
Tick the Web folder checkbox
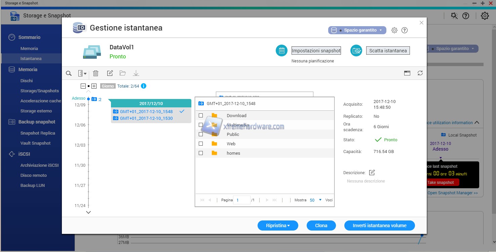pos(201,144)
